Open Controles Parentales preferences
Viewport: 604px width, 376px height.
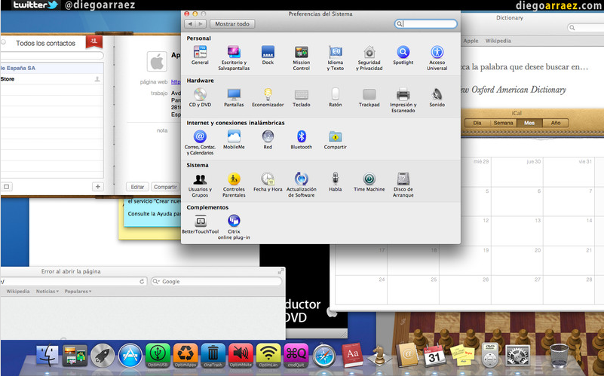click(x=234, y=185)
